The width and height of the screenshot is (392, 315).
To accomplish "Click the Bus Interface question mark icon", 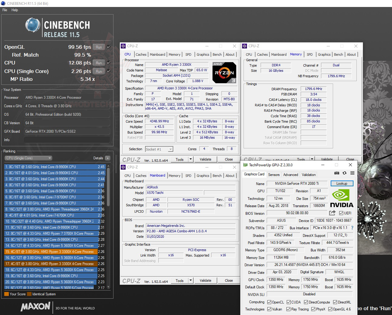I will coord(352,228).
